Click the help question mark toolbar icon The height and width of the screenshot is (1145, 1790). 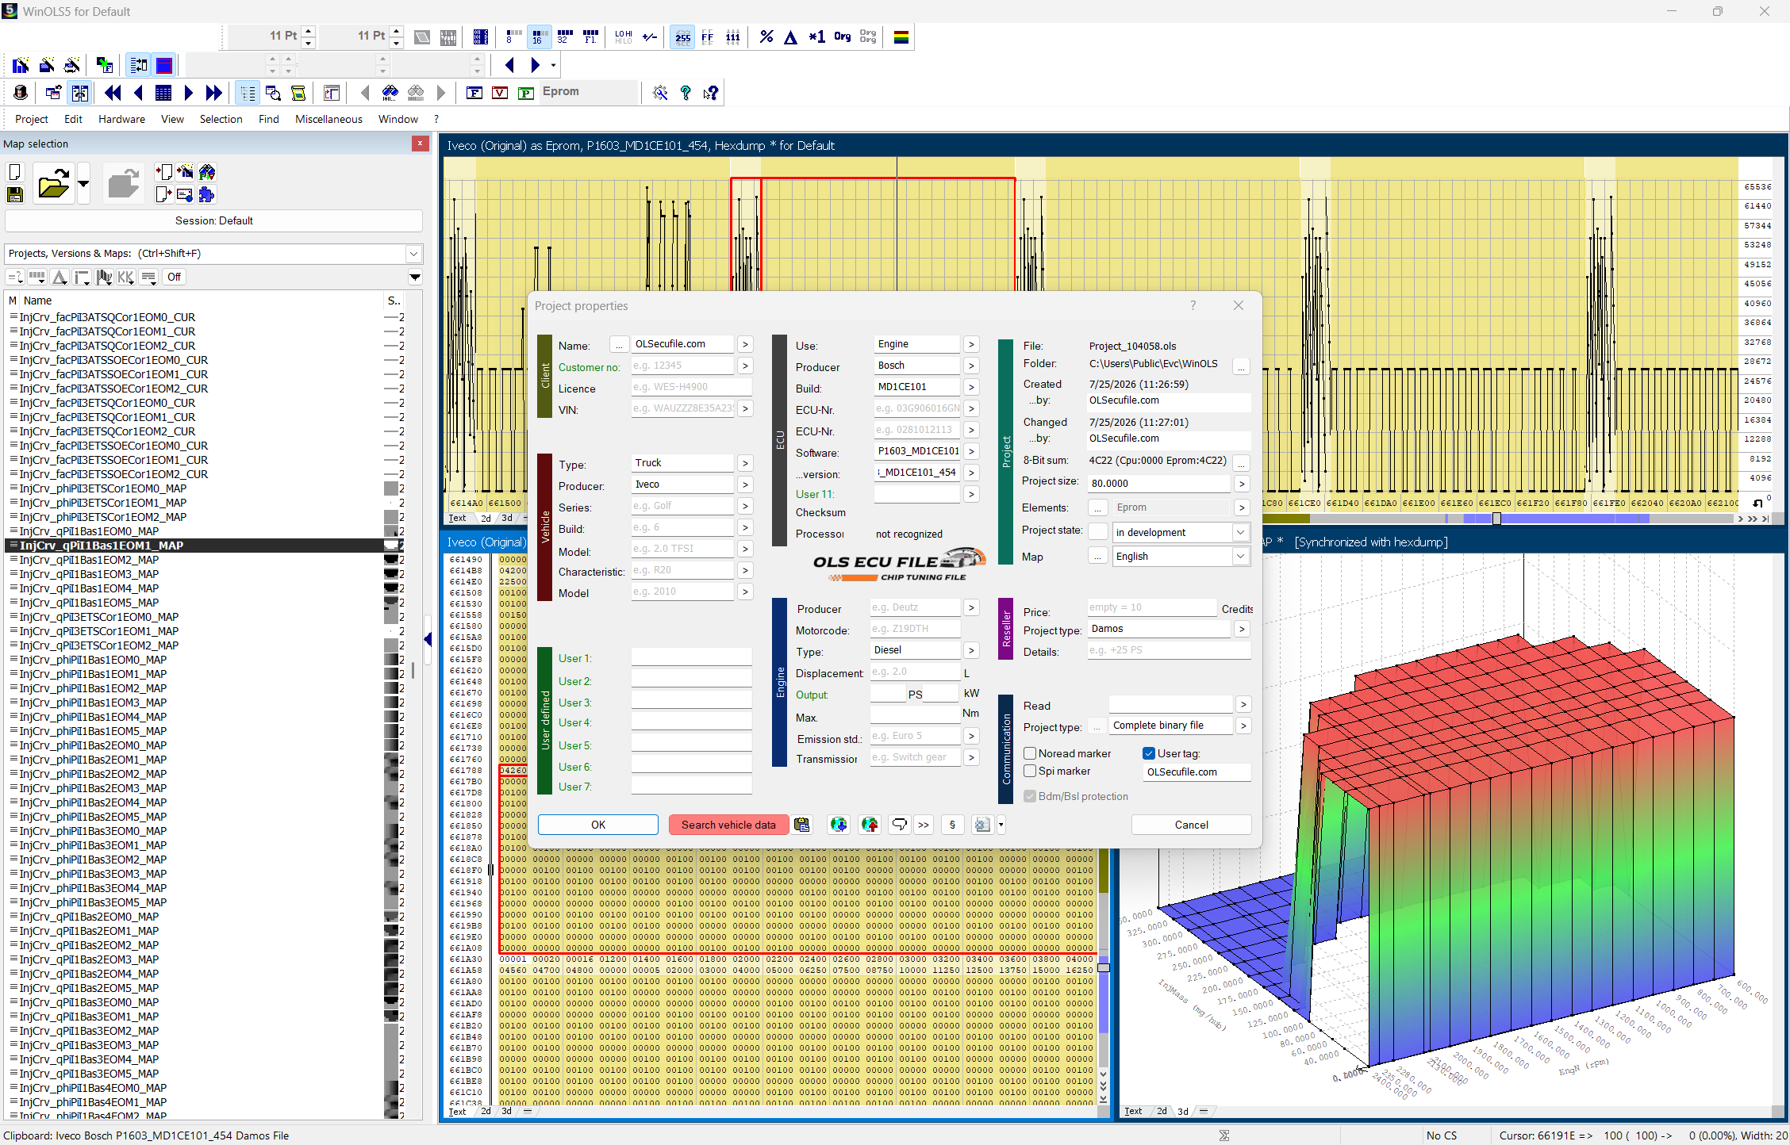(686, 93)
